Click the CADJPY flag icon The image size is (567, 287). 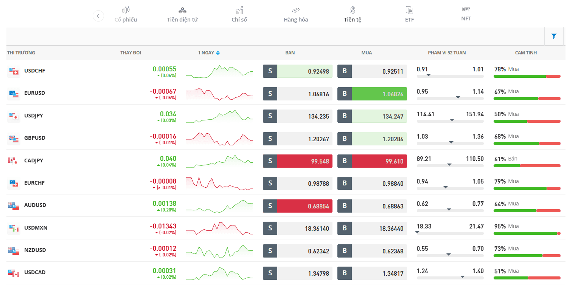click(x=14, y=160)
